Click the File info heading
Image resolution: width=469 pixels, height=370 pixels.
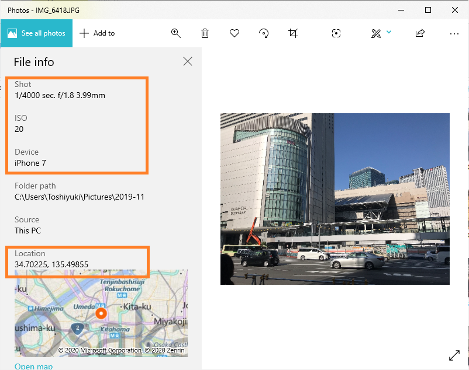pyautogui.click(x=34, y=62)
